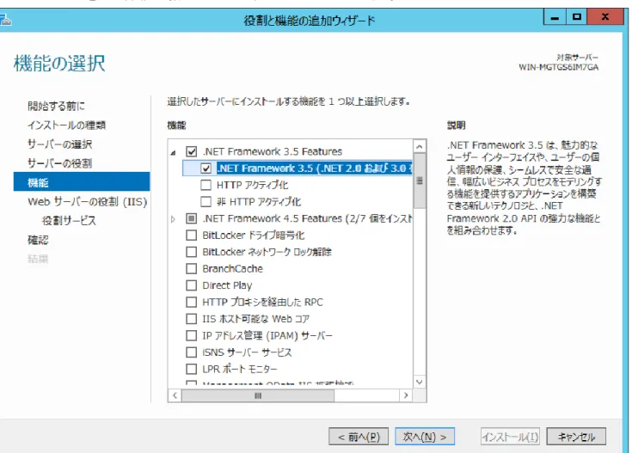Image resolution: width=632 pixels, height=453 pixels.
Task: Go to the サーバーの選択 step
Action: coord(60,144)
